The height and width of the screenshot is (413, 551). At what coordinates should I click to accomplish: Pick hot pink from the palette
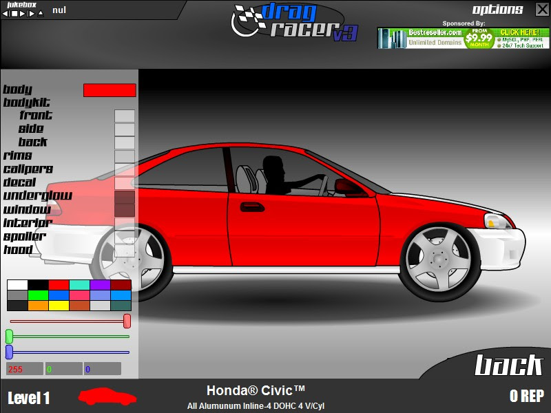pyautogui.click(x=79, y=295)
